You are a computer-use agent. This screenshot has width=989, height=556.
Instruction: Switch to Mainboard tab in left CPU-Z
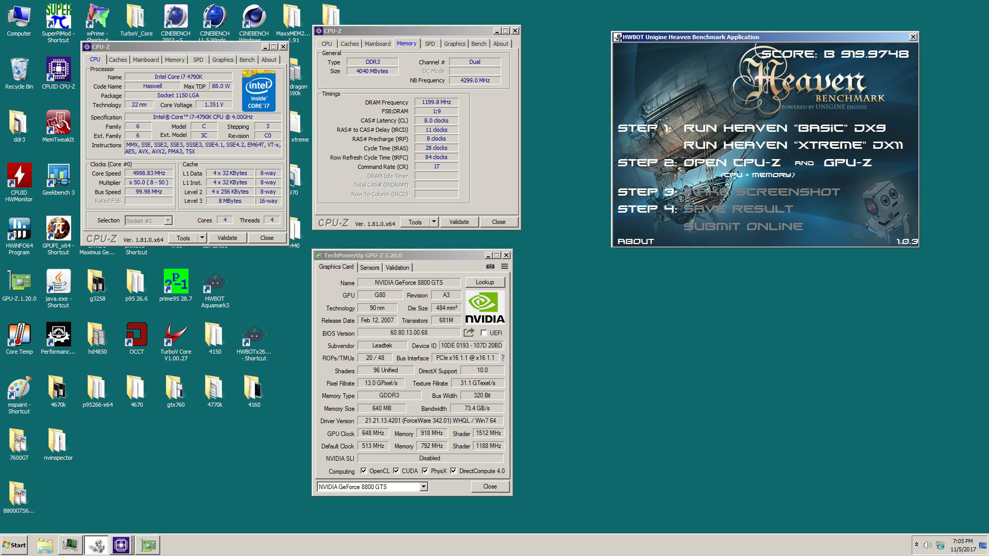tap(146, 60)
